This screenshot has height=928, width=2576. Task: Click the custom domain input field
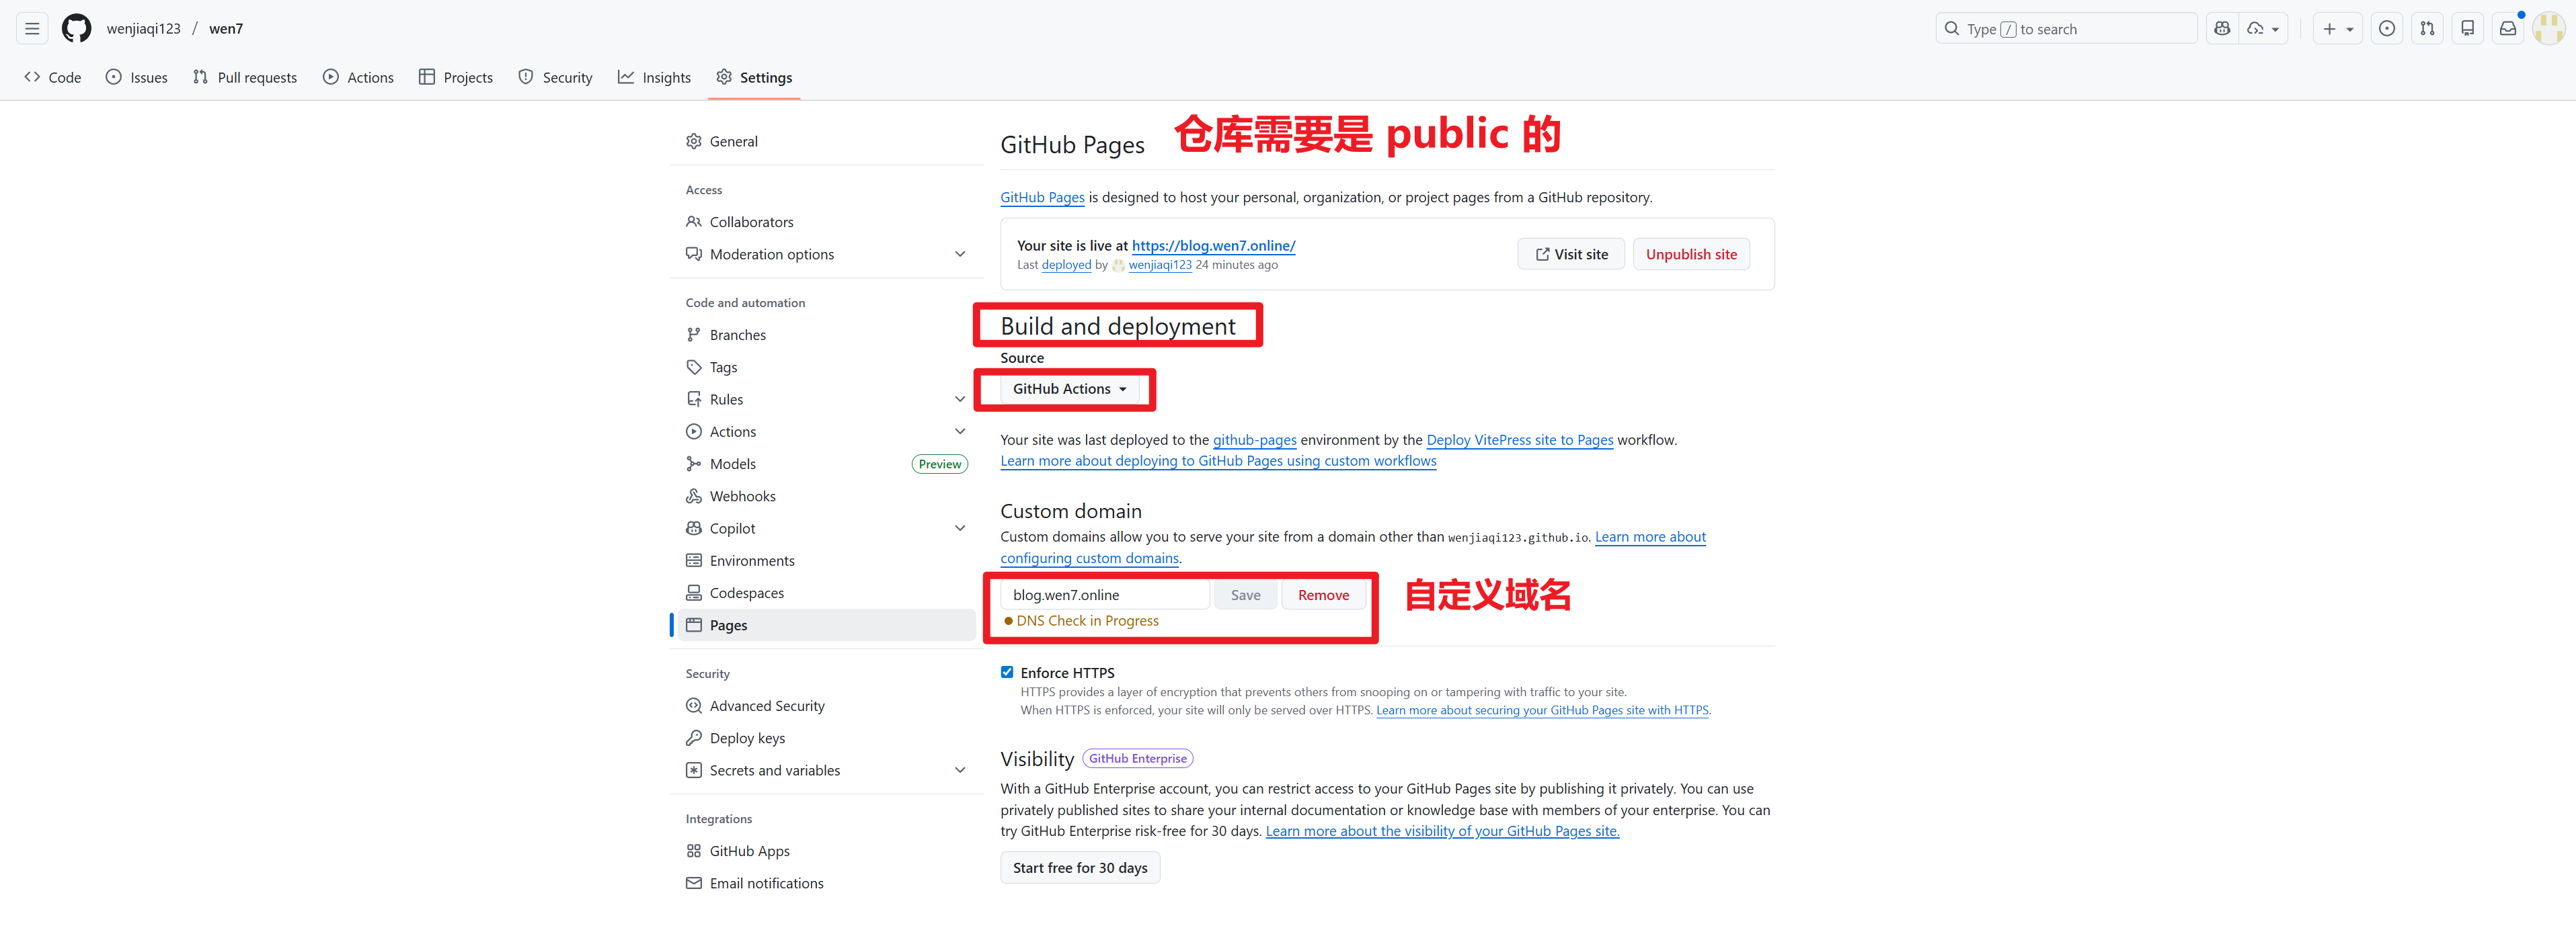tap(1104, 594)
